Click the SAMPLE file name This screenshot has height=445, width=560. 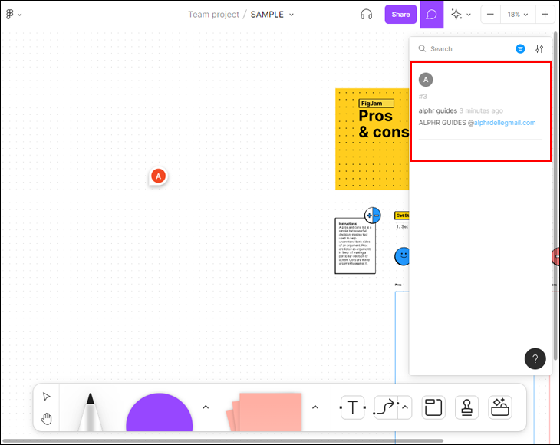(267, 15)
